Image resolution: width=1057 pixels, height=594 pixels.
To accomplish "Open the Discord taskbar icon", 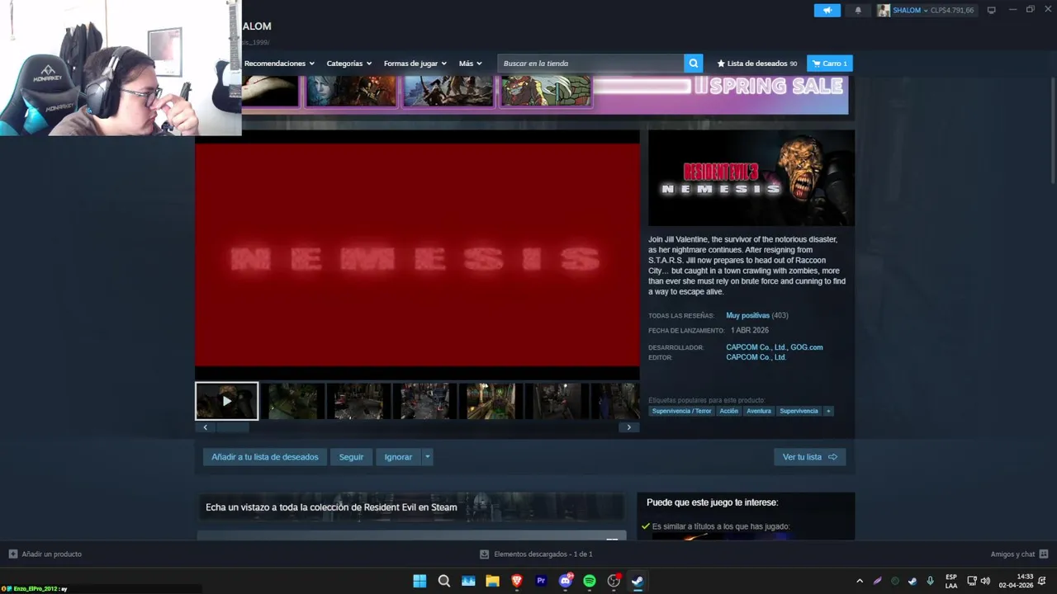I will tap(566, 581).
